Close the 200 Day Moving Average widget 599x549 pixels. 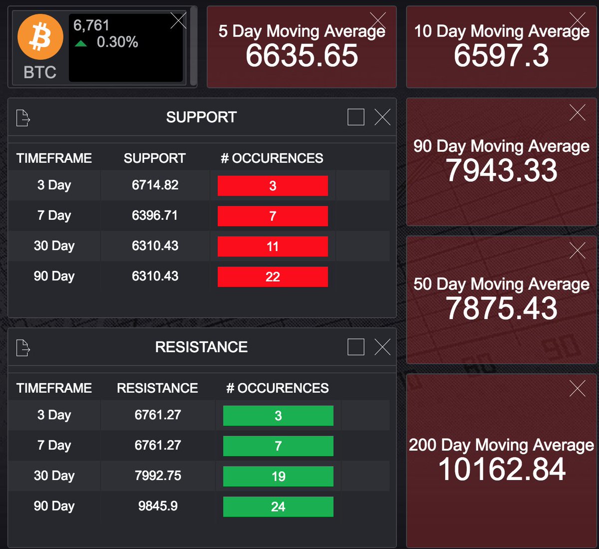(577, 387)
